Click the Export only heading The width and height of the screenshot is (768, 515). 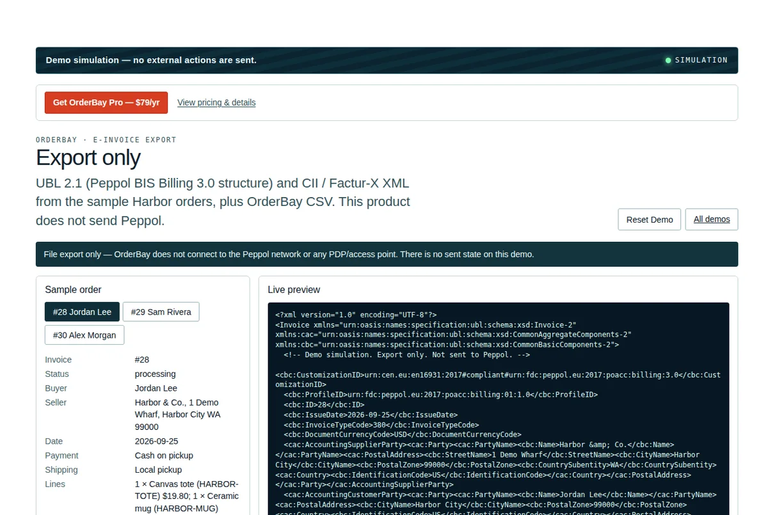88,157
